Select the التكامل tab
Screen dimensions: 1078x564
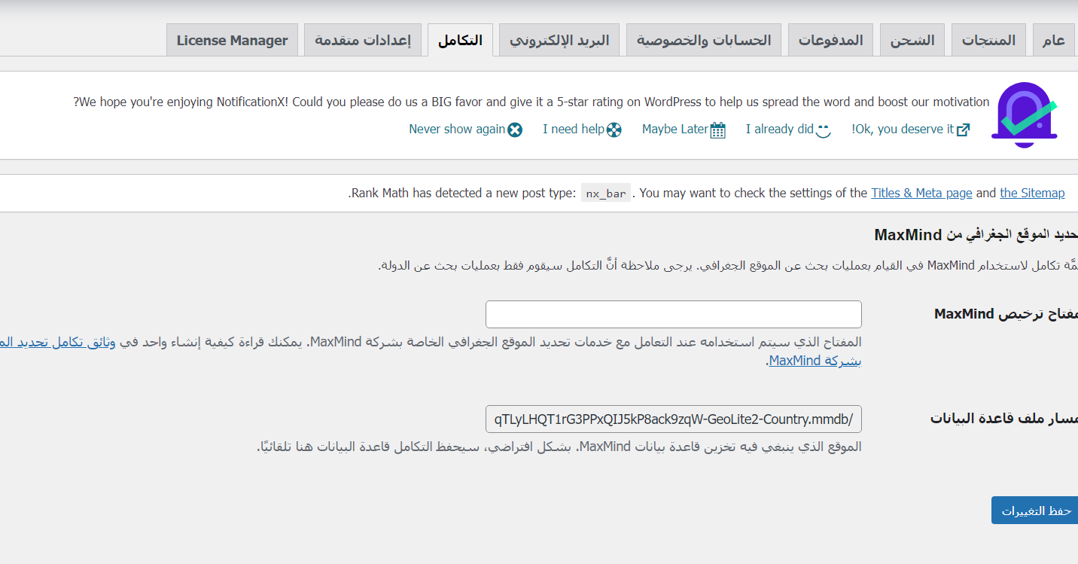pyautogui.click(x=460, y=40)
